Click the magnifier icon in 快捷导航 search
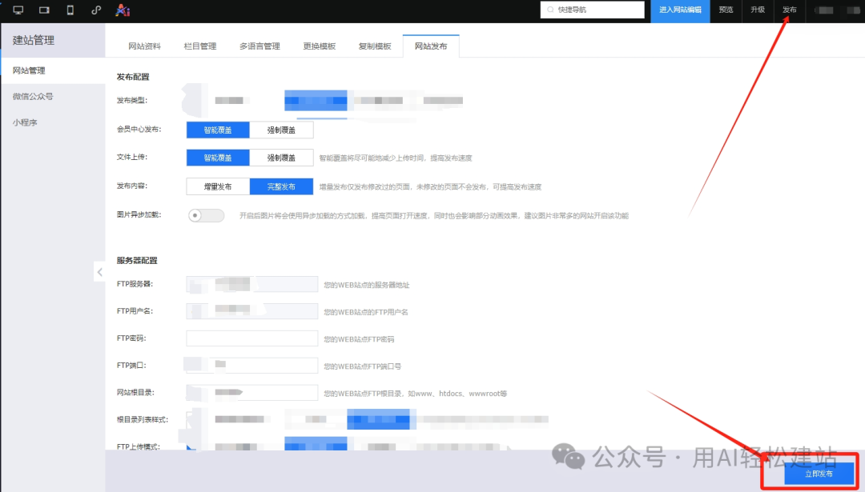This screenshot has width=865, height=492. click(551, 10)
